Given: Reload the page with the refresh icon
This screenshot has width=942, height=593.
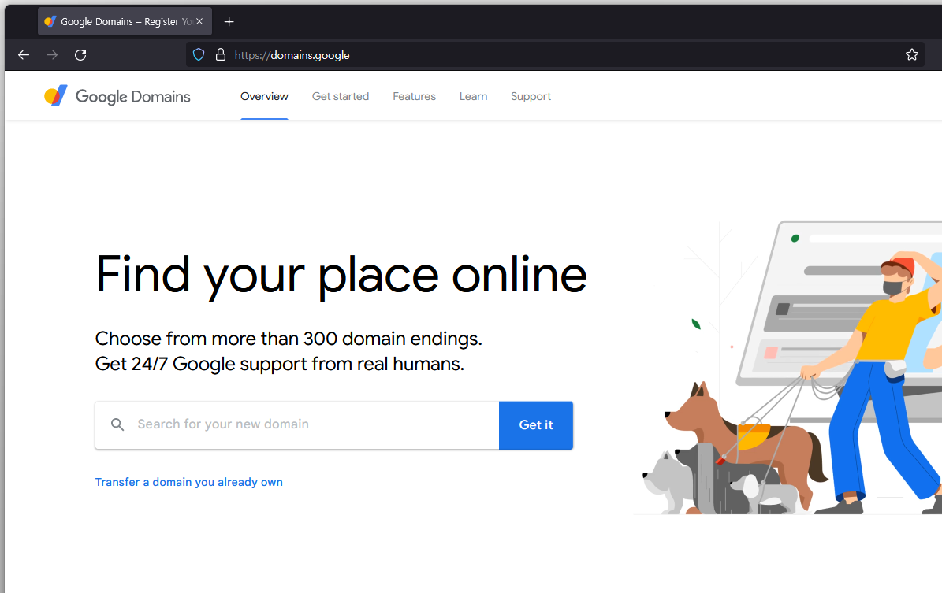Looking at the screenshot, I should pos(80,55).
